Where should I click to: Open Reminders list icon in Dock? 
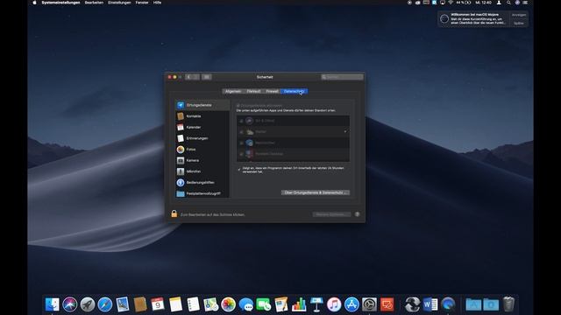pyautogui.click(x=193, y=304)
